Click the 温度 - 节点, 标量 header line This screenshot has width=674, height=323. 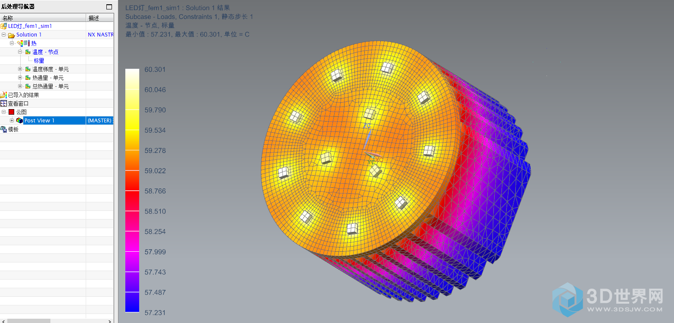pyautogui.click(x=150, y=26)
